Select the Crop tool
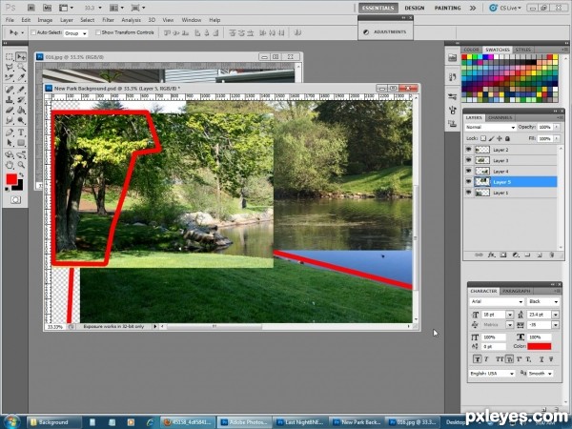The height and width of the screenshot is (429, 572). click(x=10, y=77)
